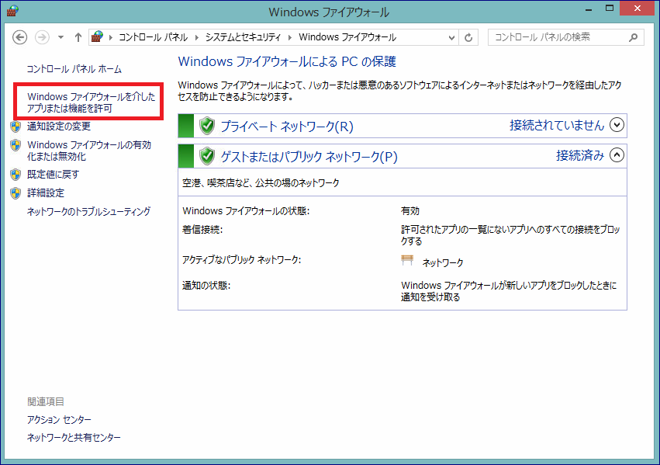Click the Back navigation arrow
Image resolution: width=660 pixels, height=465 pixels.
coord(20,37)
